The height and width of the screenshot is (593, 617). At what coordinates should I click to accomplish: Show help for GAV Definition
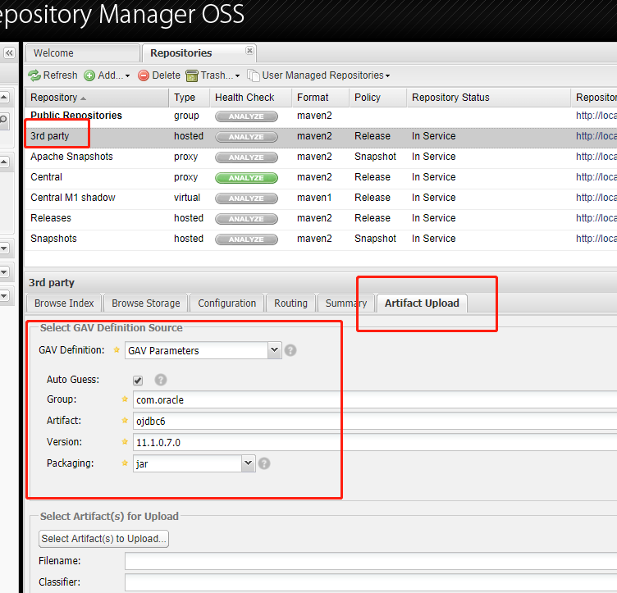coord(290,350)
